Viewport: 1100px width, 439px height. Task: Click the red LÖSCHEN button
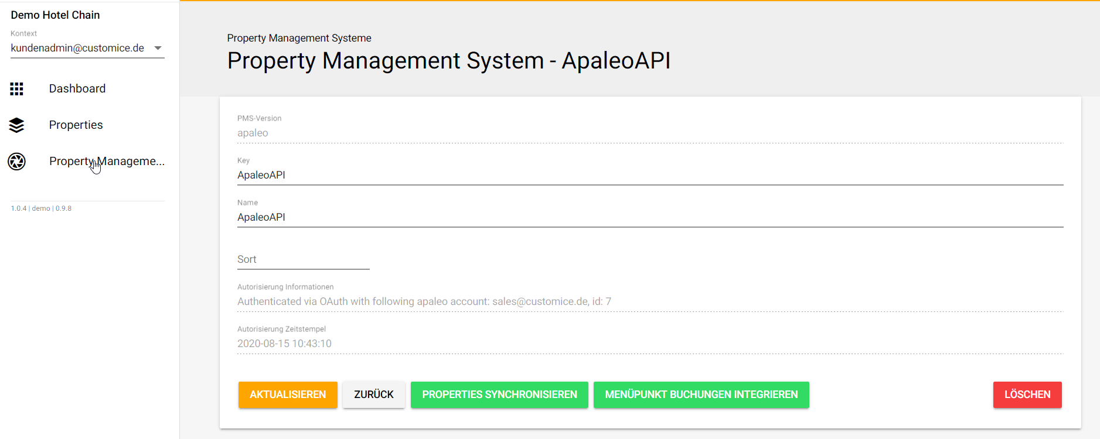[x=1027, y=395]
